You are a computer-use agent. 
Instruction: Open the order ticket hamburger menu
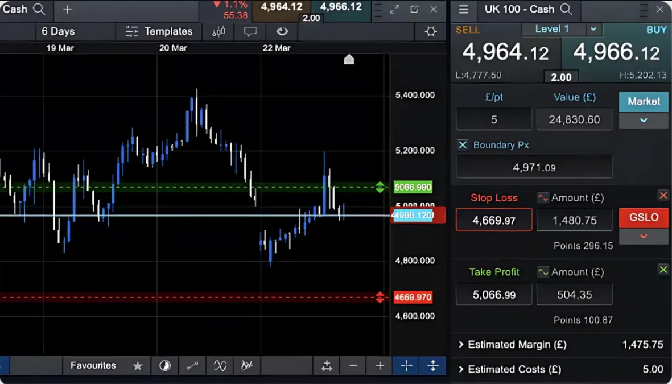[464, 9]
